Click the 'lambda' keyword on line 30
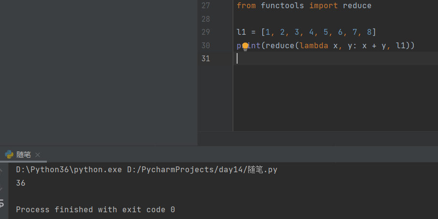 [314, 46]
